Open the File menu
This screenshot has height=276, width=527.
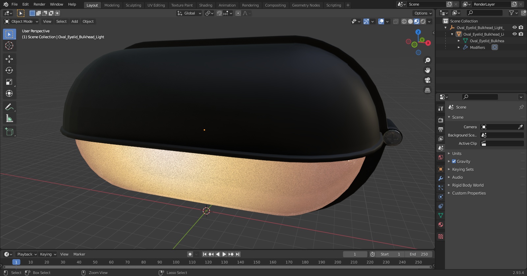coord(14,4)
